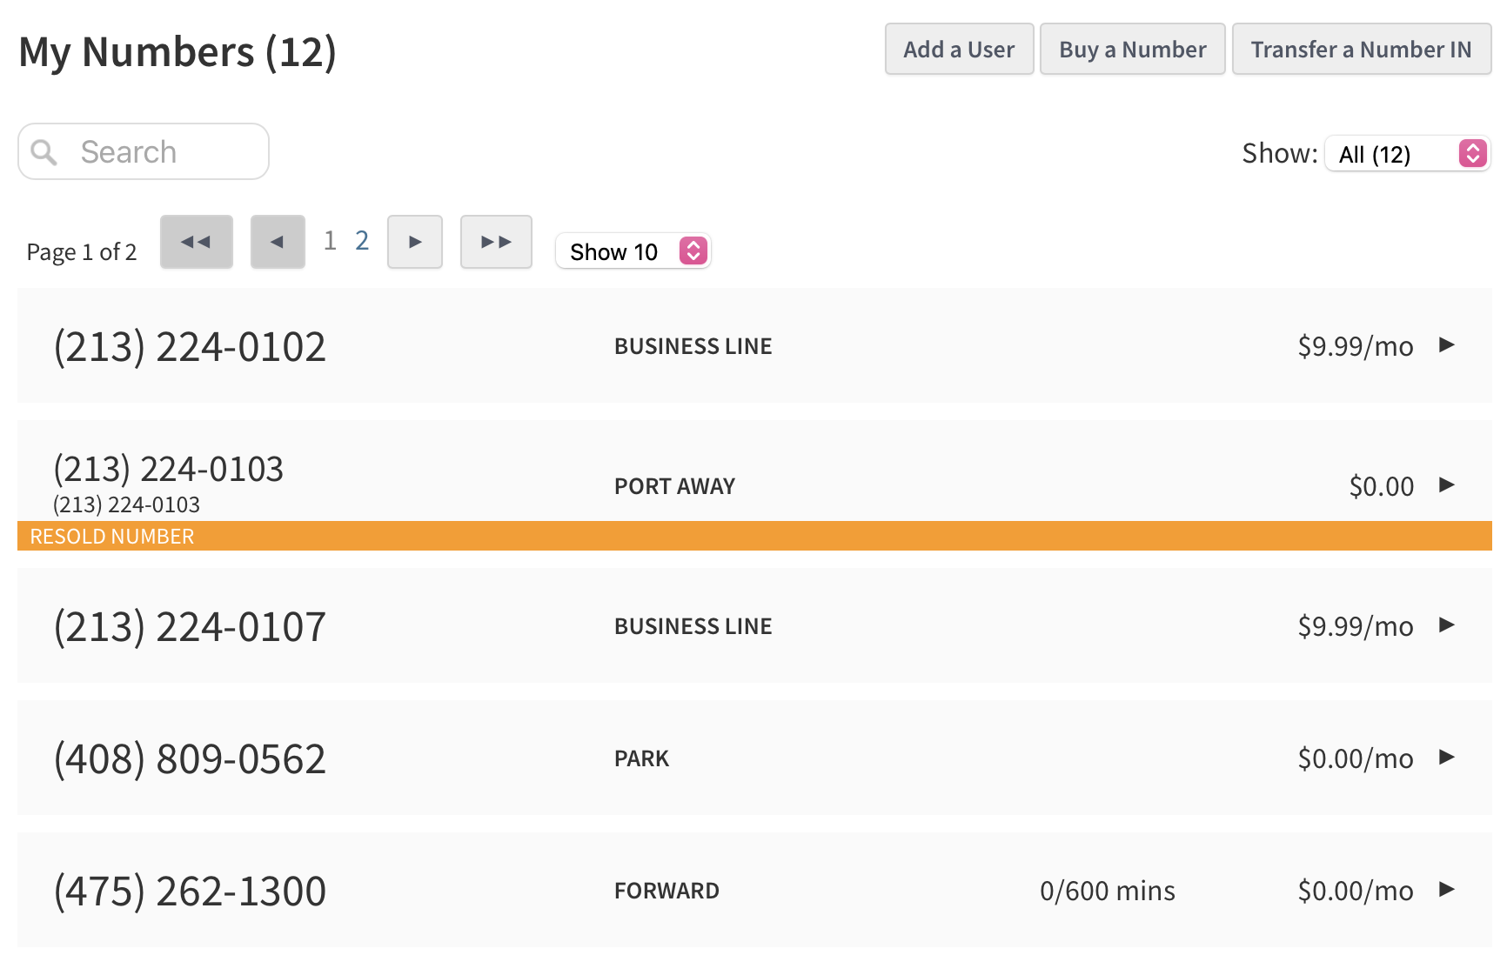
Task: Focus the Search input field
Action: [x=165, y=152]
